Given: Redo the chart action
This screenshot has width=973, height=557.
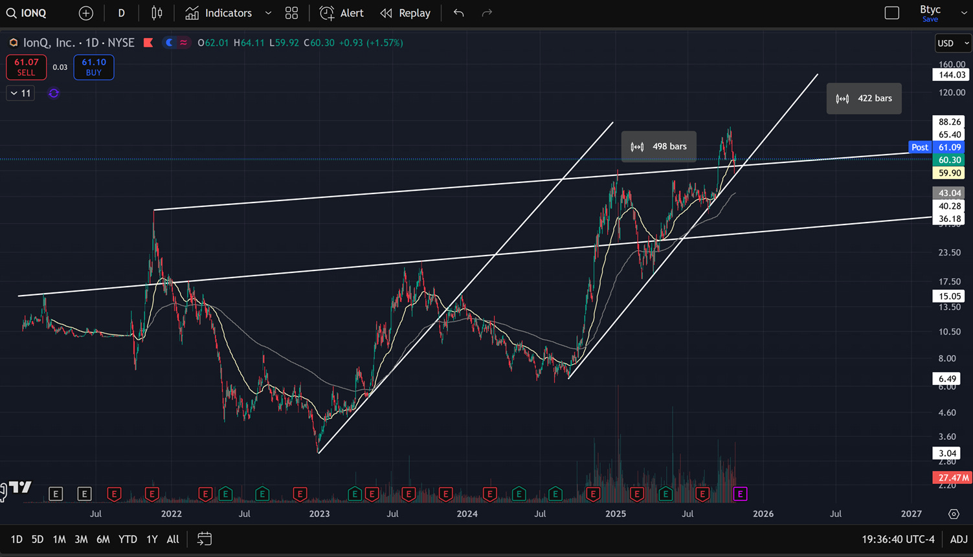Looking at the screenshot, I should click(487, 13).
